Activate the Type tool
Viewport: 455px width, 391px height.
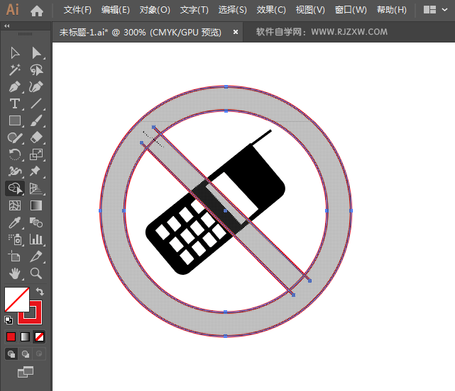click(x=15, y=103)
